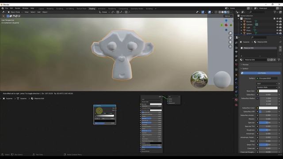Image resolution: width=283 pixels, height=159 pixels.
Task: Click the transform pivot point icon
Action: point(112,12)
